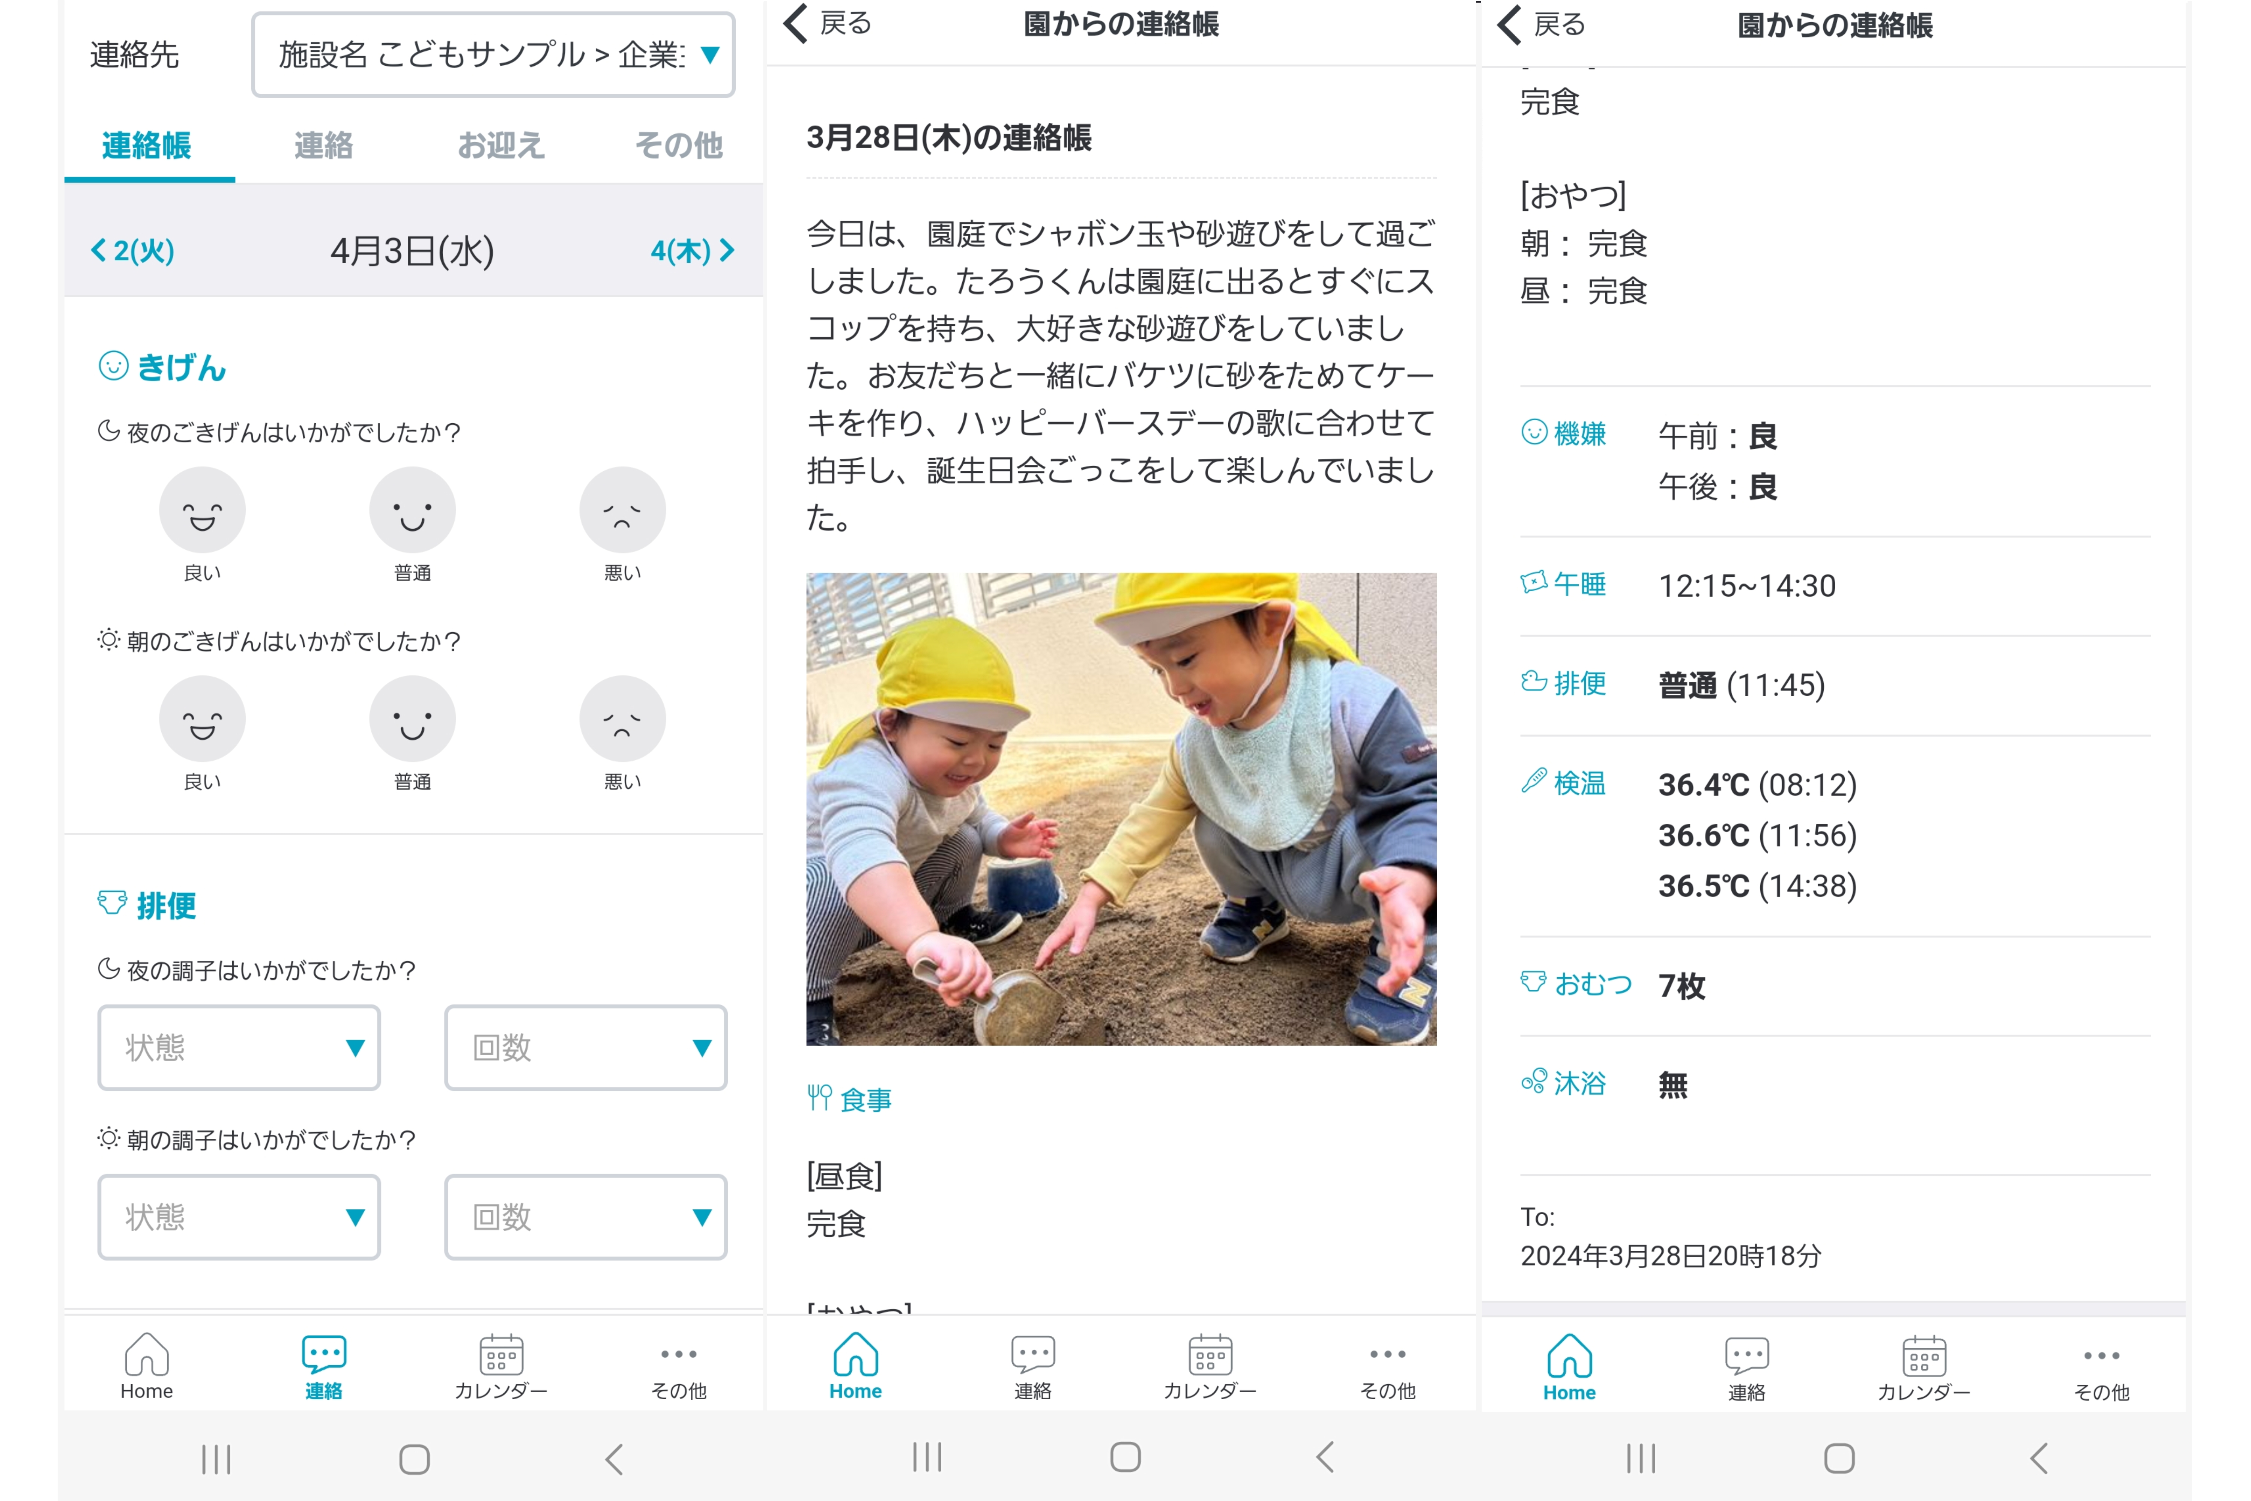
Task: Tap temperature 36.4℃ (08:12)
Action: [1757, 785]
